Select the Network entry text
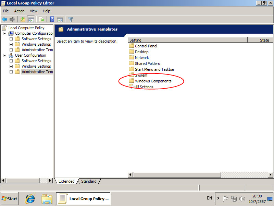Viewport: 274px width, 206px height. tap(142, 57)
